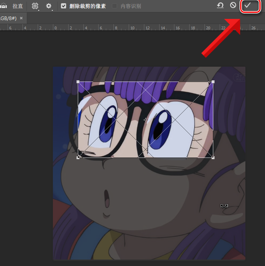This screenshot has height=266, width=265.
Task: Click the 0 mark on the horizontal ruler
Action: (55, 28)
